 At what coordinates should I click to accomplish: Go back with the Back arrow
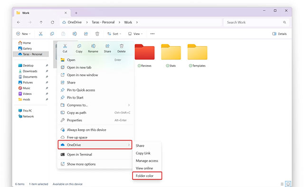click(x=19, y=22)
